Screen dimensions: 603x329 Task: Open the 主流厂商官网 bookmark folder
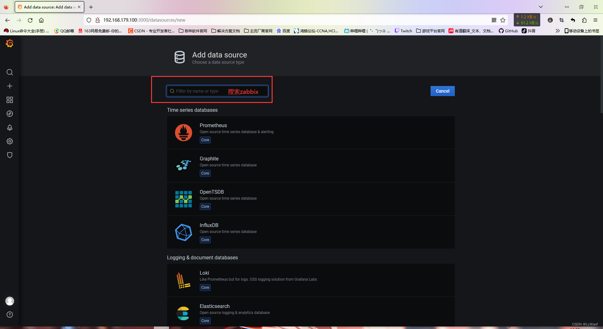click(258, 31)
